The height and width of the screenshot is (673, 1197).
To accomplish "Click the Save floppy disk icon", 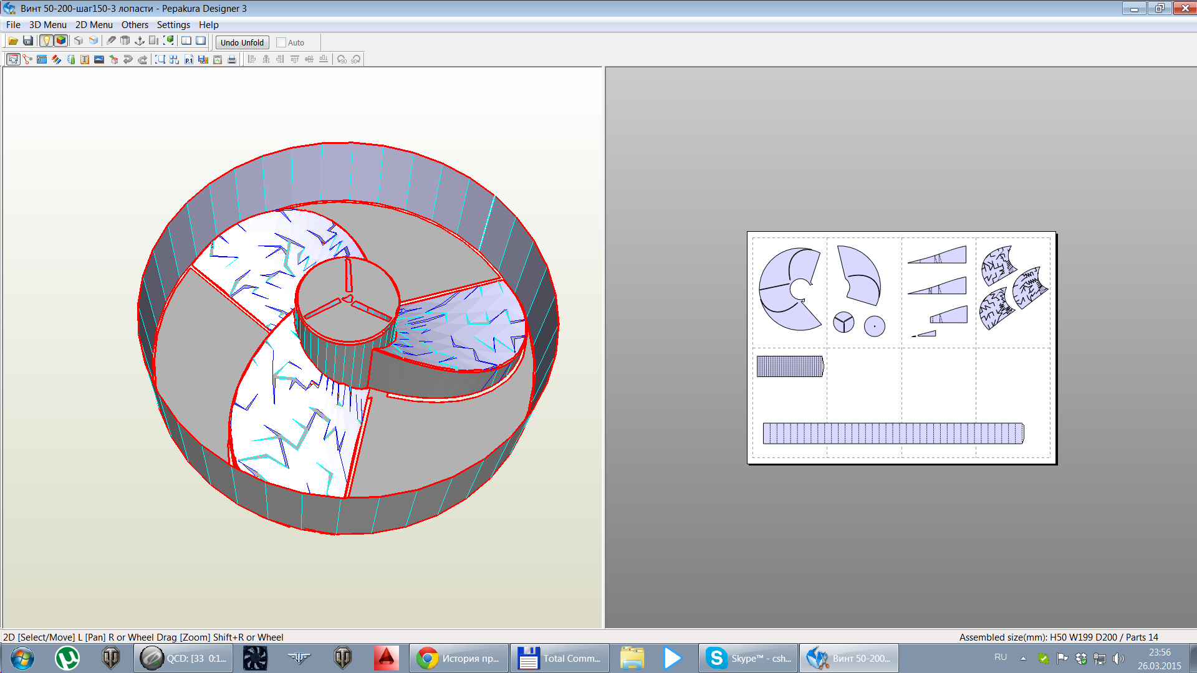I will (x=27, y=41).
